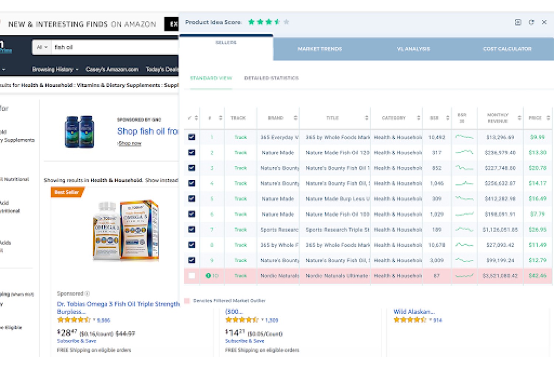Image resolution: width=554 pixels, height=369 pixels.
Task: Uncheck the checkbox for row 8 365 by Whole Foods
Action: [x=192, y=245]
